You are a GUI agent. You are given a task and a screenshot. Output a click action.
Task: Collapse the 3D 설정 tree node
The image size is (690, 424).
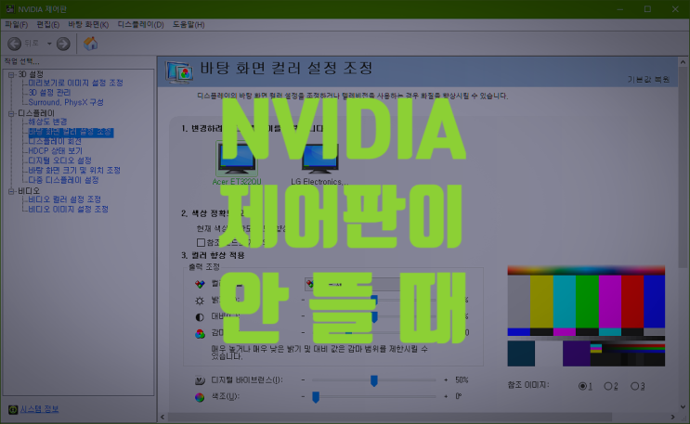11,74
